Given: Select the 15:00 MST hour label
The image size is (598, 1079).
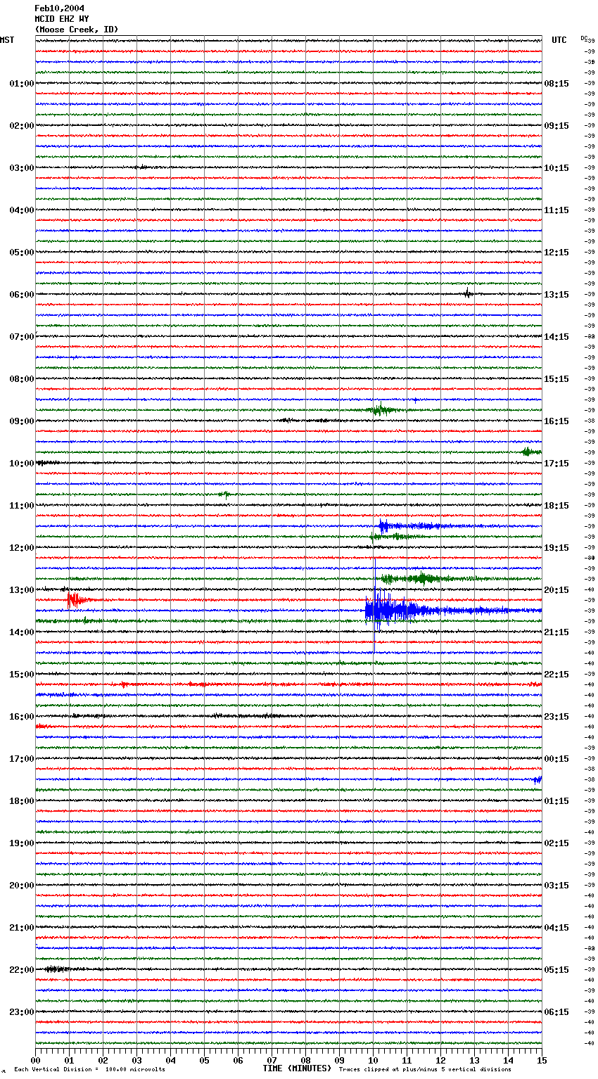Looking at the screenshot, I should 22,675.
